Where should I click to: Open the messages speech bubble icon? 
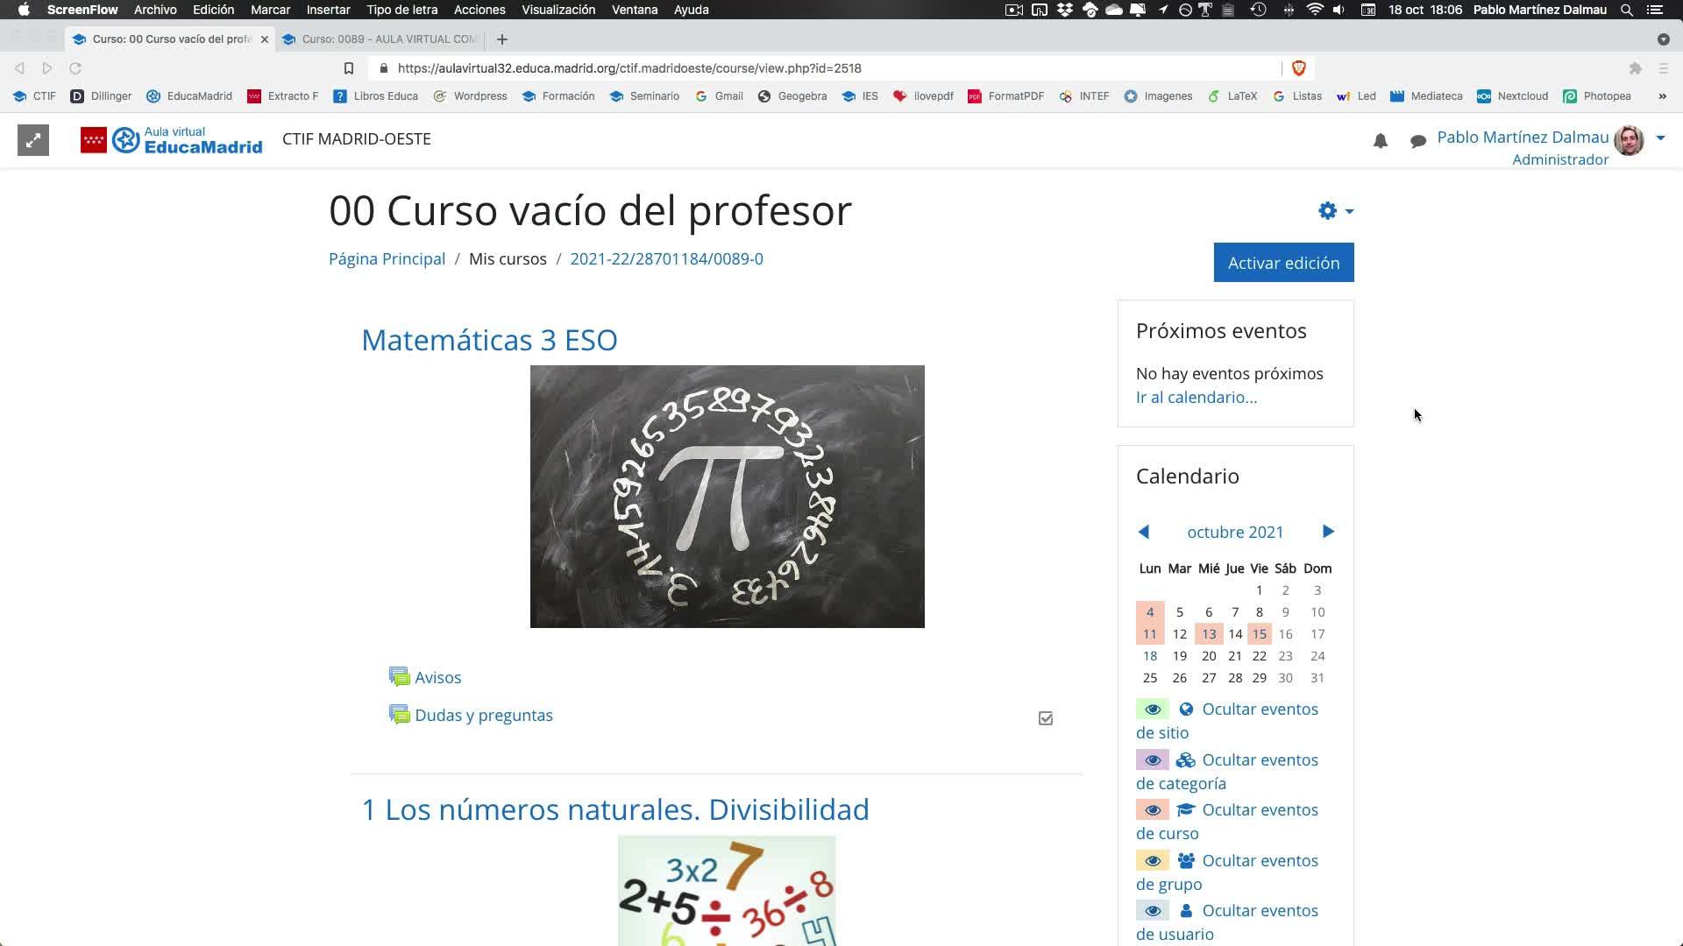(1417, 141)
